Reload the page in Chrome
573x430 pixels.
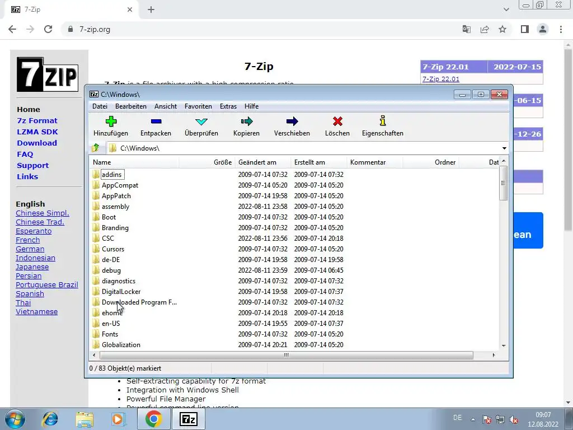tap(48, 29)
